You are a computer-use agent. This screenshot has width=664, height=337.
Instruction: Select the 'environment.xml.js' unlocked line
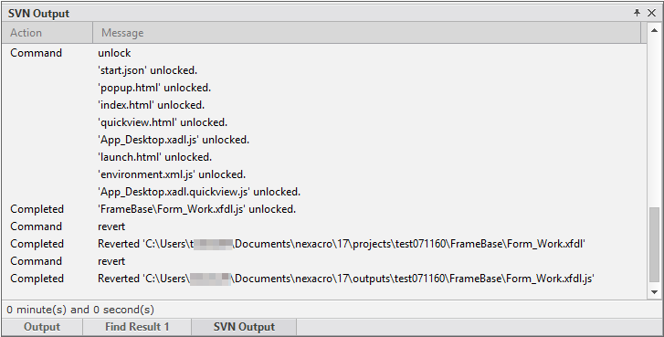(x=324, y=174)
